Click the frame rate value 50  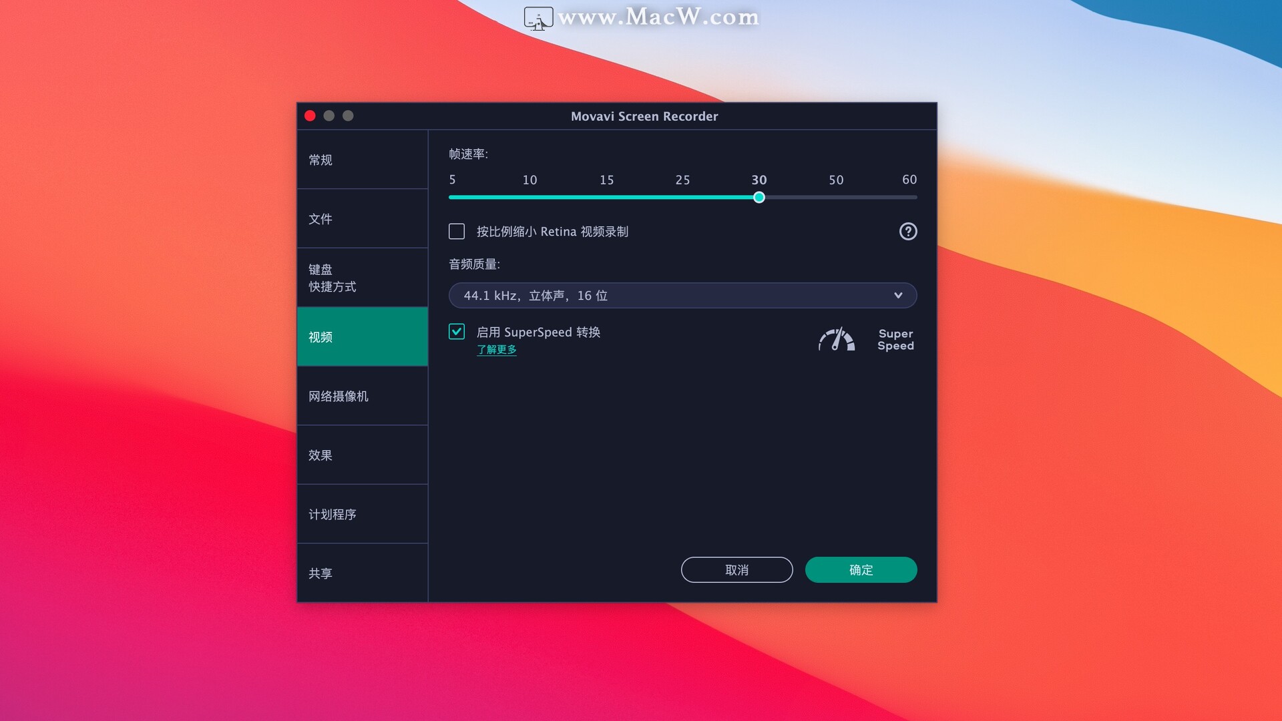click(836, 180)
